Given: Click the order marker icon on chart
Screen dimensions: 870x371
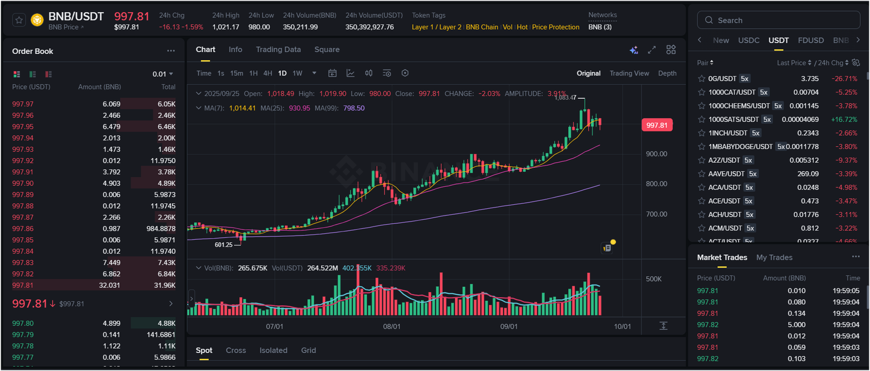Looking at the screenshot, I should pyautogui.click(x=607, y=248).
